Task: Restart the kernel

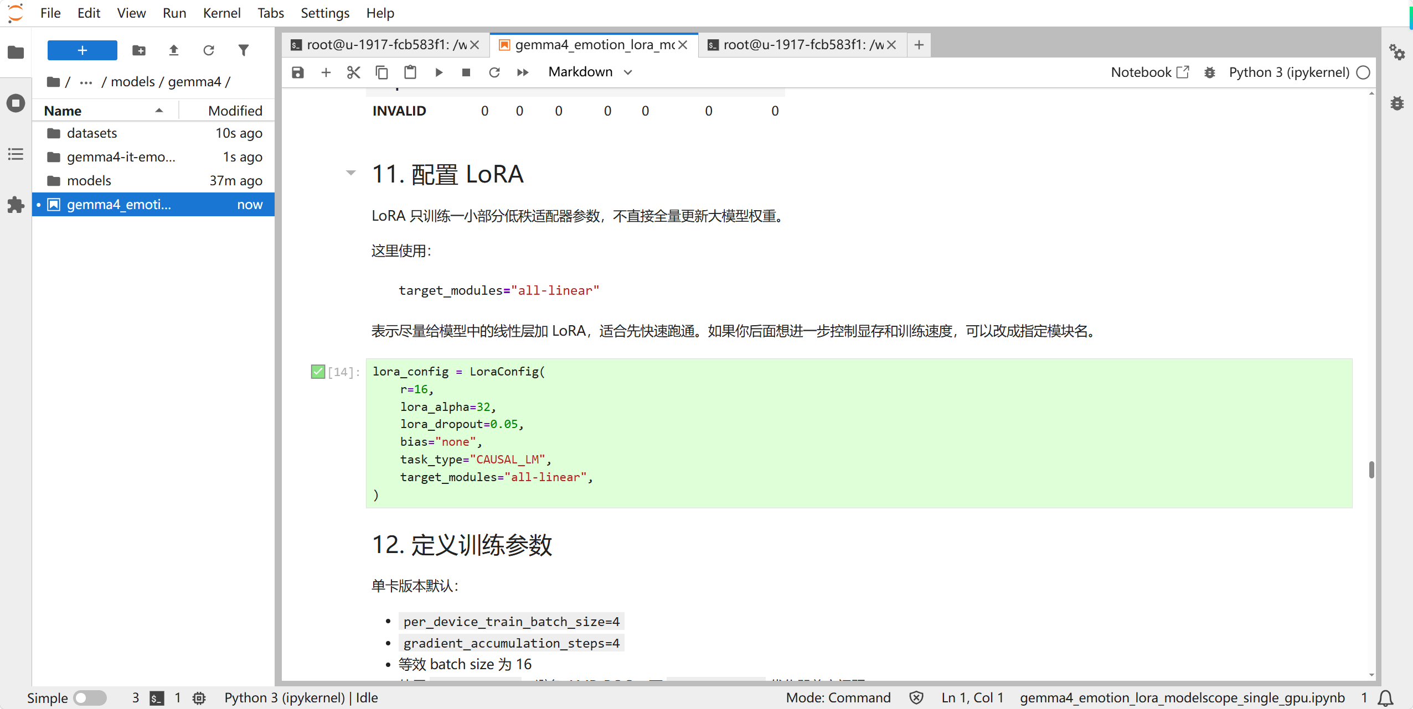Action: (494, 72)
